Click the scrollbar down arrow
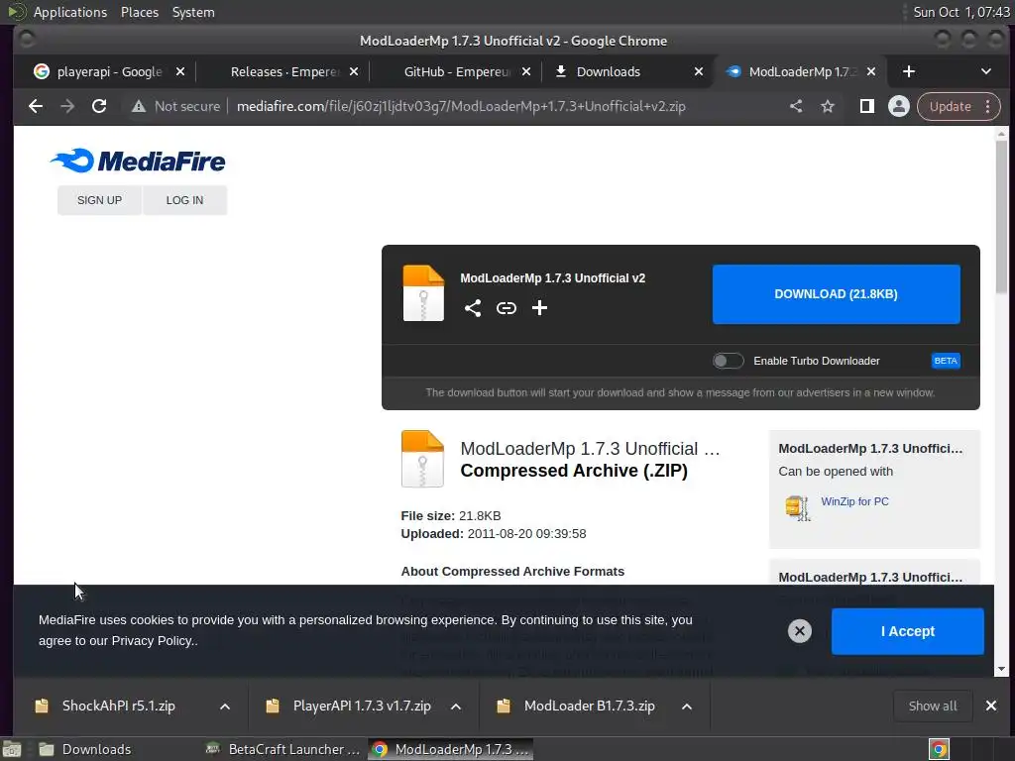Image resolution: width=1015 pixels, height=761 pixels. click(1001, 669)
